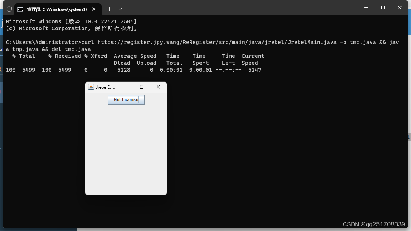Viewport: 411px width, 231px height.
Task: Click the Get License button
Action: pyautogui.click(x=126, y=100)
